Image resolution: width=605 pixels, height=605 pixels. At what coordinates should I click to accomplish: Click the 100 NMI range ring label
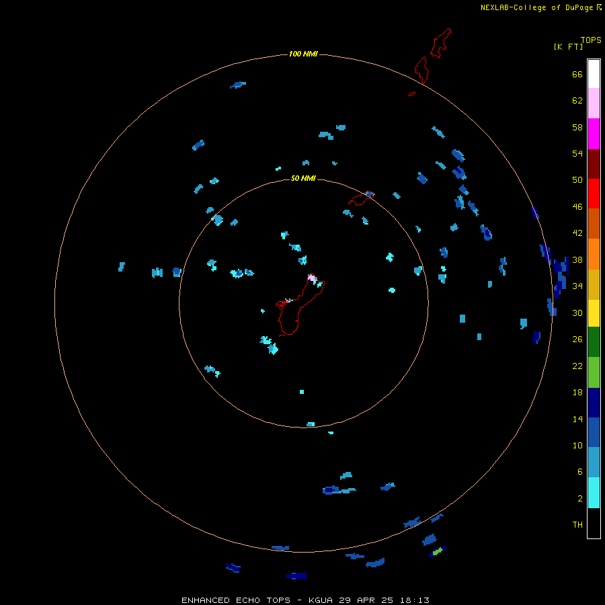(303, 54)
